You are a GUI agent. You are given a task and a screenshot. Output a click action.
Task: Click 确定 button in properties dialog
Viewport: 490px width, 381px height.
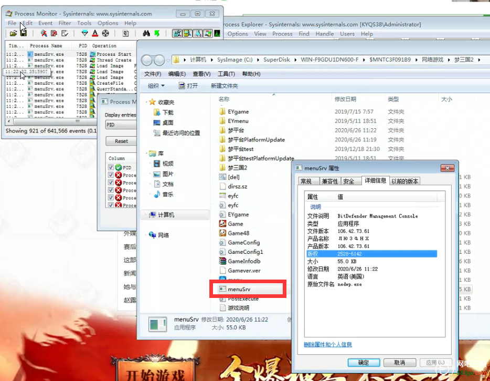[364, 363]
